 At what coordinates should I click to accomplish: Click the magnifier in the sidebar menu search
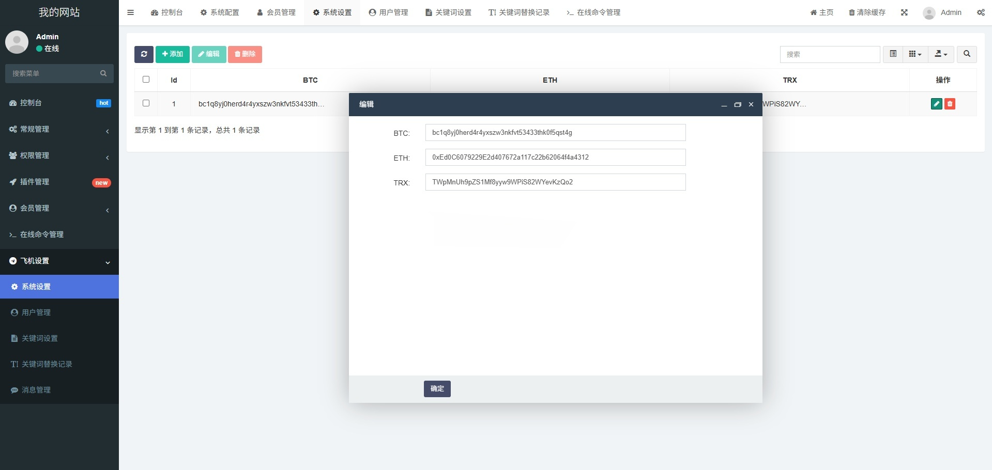tap(103, 73)
